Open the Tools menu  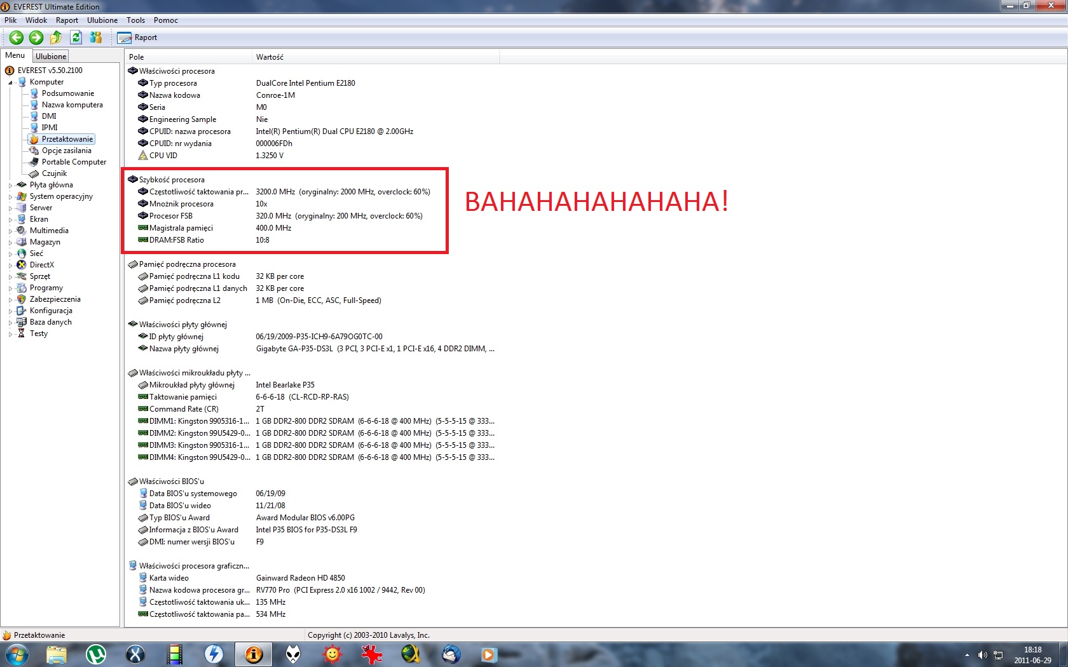click(135, 20)
